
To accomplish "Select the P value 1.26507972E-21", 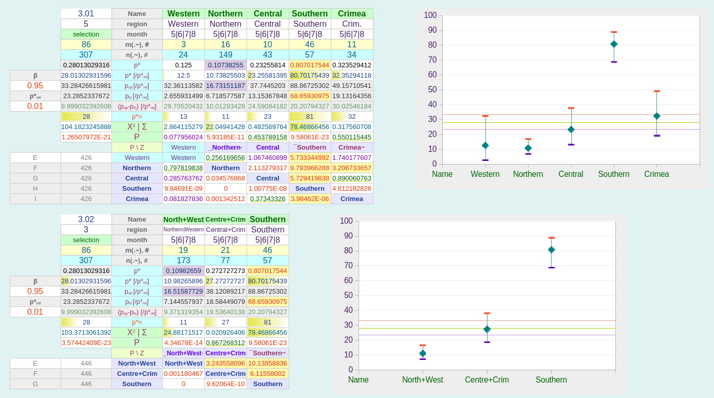I will (86, 137).
